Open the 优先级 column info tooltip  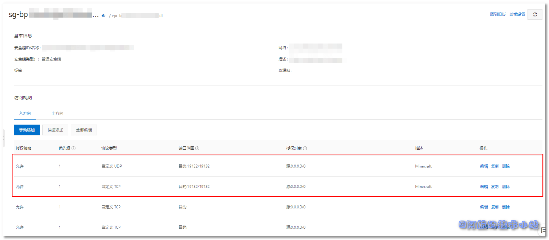coord(74,148)
